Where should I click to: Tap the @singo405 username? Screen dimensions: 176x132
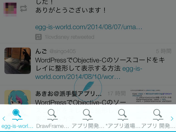click(63, 51)
